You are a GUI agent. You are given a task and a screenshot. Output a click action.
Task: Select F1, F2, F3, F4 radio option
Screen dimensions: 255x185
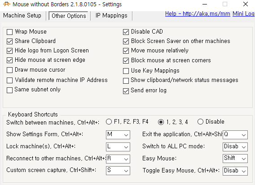click(x=109, y=122)
